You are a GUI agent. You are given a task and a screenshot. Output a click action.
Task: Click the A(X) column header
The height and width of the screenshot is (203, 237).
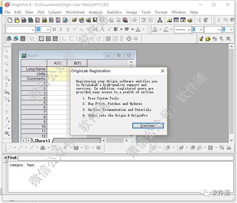(x=57, y=63)
